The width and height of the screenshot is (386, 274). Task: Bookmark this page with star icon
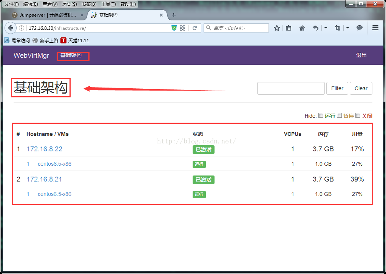277,28
